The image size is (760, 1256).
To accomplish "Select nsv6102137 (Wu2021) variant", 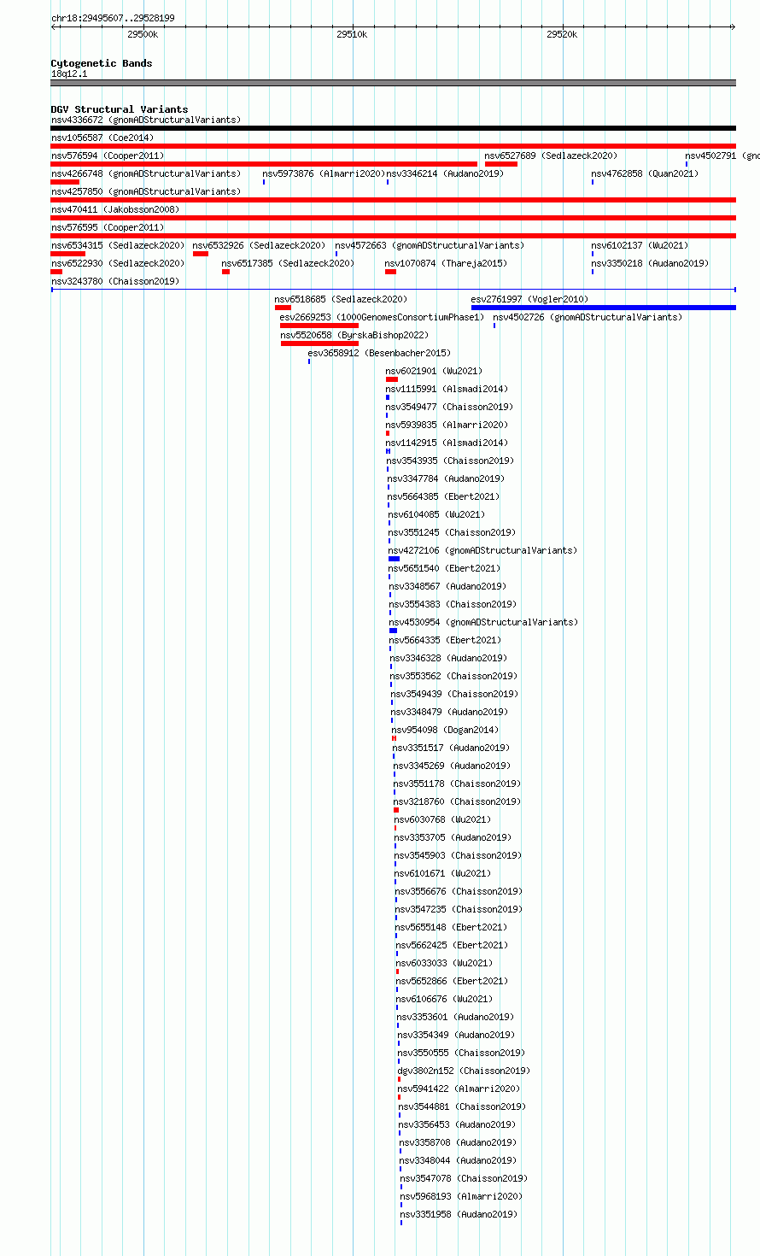I will coord(640,245).
